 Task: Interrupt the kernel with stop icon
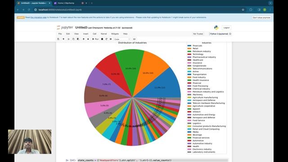click(x=102, y=39)
